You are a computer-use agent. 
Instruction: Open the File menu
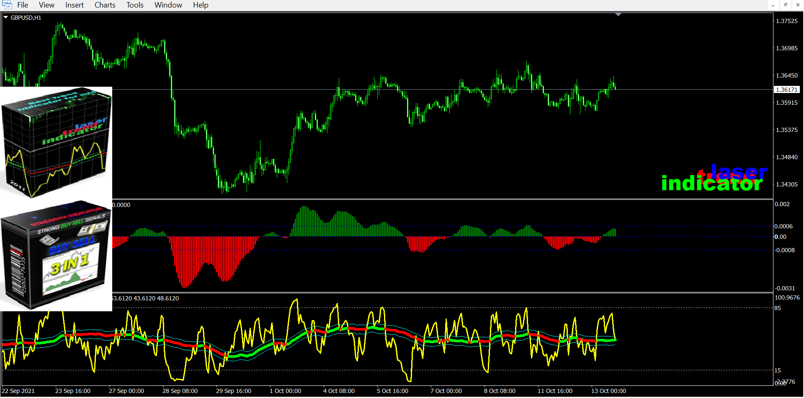click(23, 5)
